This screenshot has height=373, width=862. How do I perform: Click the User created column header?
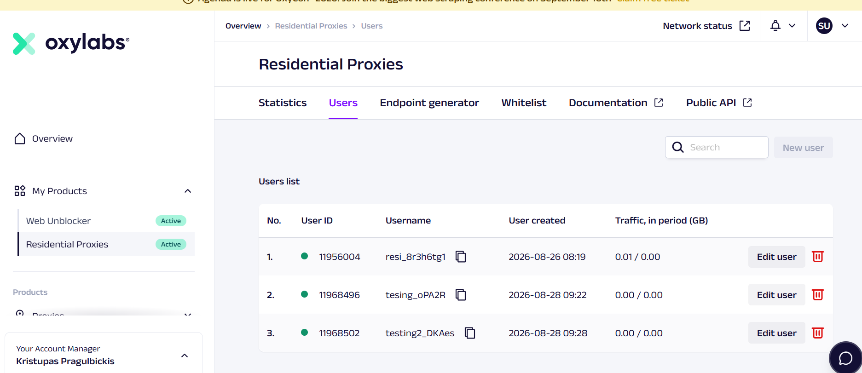pos(537,220)
